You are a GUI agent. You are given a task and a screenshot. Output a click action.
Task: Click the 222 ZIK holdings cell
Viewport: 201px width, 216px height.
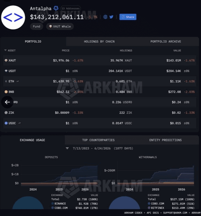pyautogui.click(x=125, y=113)
